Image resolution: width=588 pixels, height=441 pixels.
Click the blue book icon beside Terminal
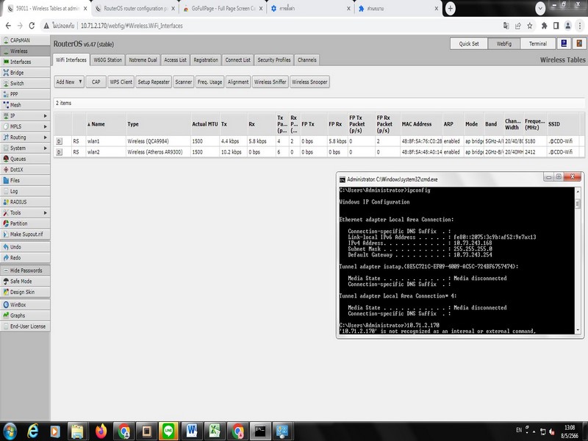[x=564, y=43]
